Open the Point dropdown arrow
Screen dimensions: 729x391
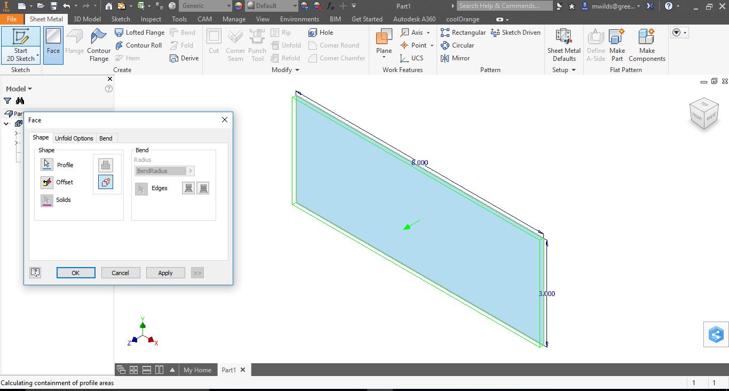[432, 45]
